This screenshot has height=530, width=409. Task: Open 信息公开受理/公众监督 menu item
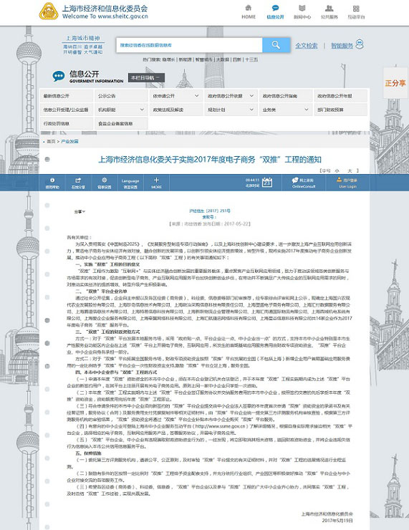(x=67, y=110)
